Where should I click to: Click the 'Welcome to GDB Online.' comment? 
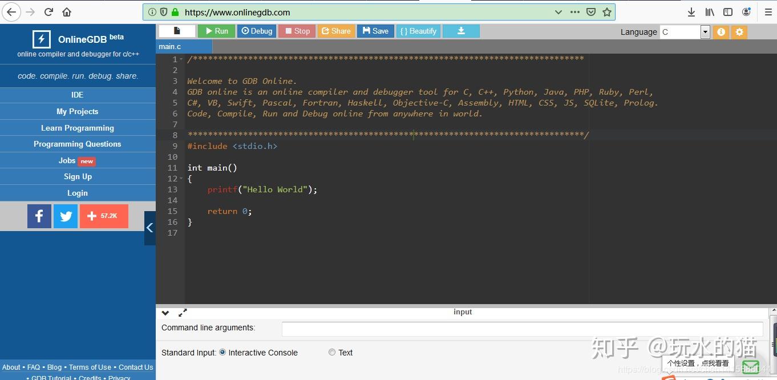point(242,81)
